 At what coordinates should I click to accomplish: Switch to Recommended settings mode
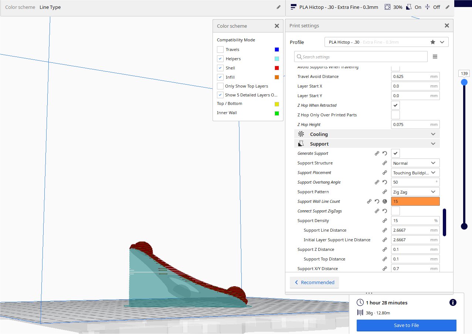[x=314, y=282]
